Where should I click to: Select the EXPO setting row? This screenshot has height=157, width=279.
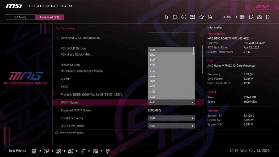[64, 87]
